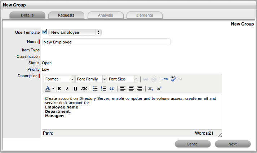Open the Font Family dropdown
Viewport: 257px width, 153px height.
(91, 79)
